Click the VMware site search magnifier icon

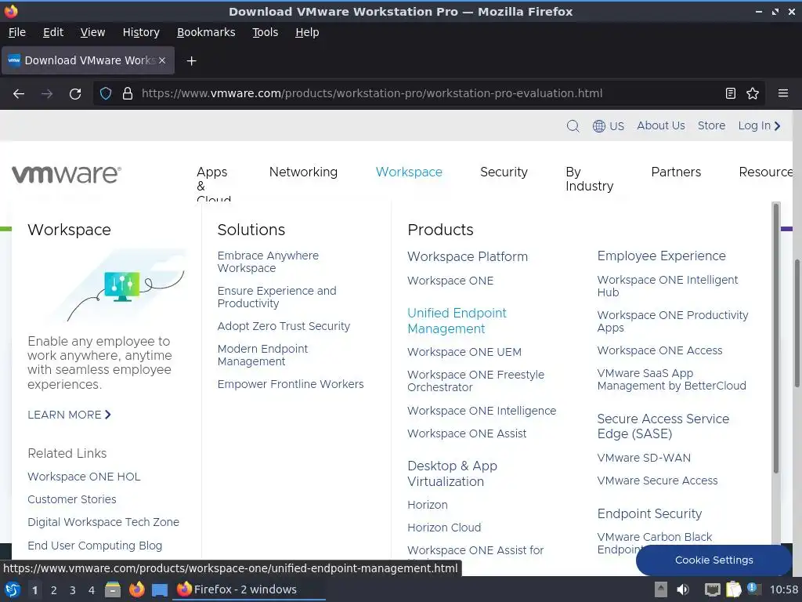[573, 126]
